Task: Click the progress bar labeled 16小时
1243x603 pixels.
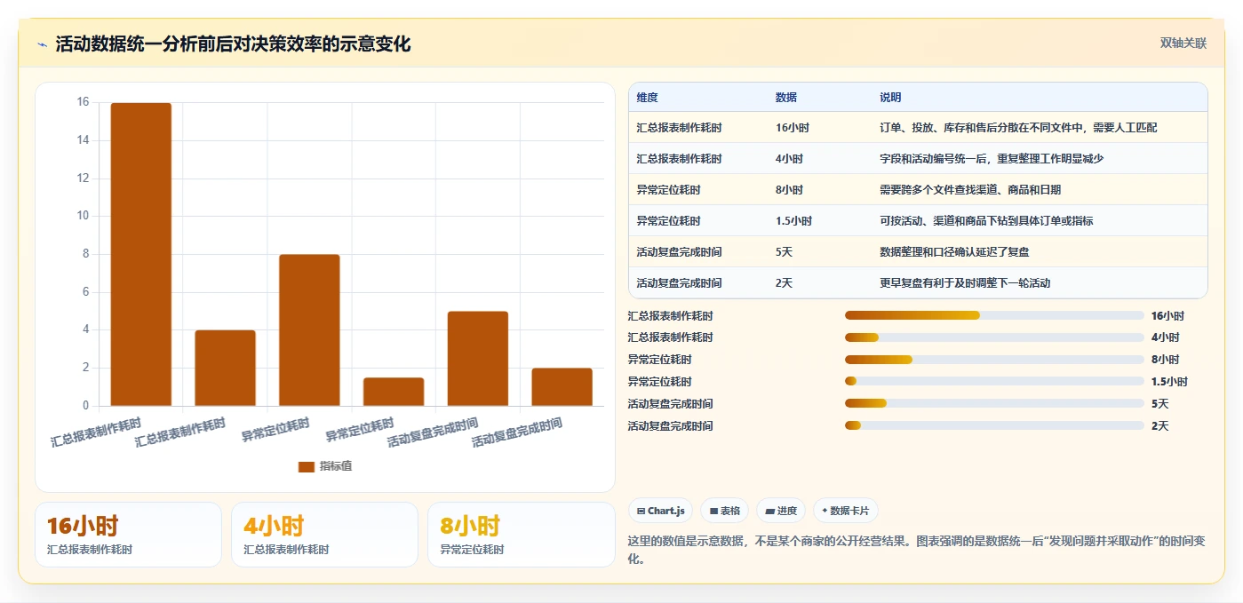Action: (994, 315)
